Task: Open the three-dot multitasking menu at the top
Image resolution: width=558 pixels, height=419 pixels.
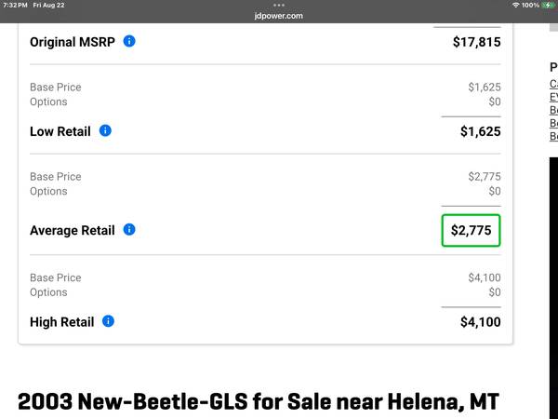Action: point(279,5)
